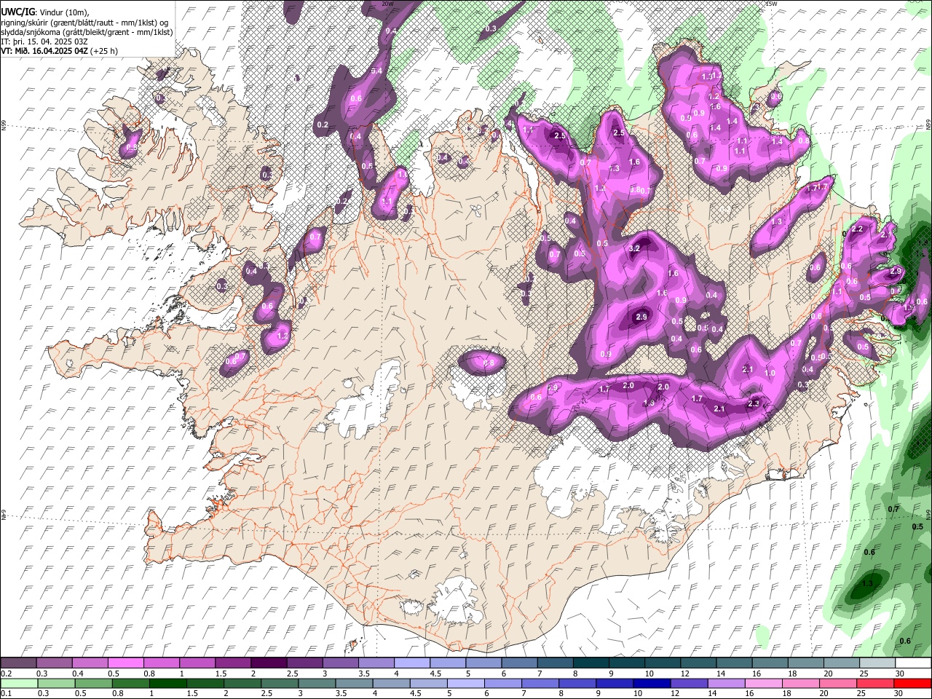The image size is (932, 699).
Task: Click the '2.2' snowfall value near east coast
Action: pos(856,229)
